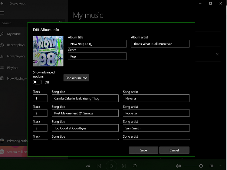Viewport: 227px width, 170px height.
Task: Click the Playlists list icon
Action: tap(2, 67)
